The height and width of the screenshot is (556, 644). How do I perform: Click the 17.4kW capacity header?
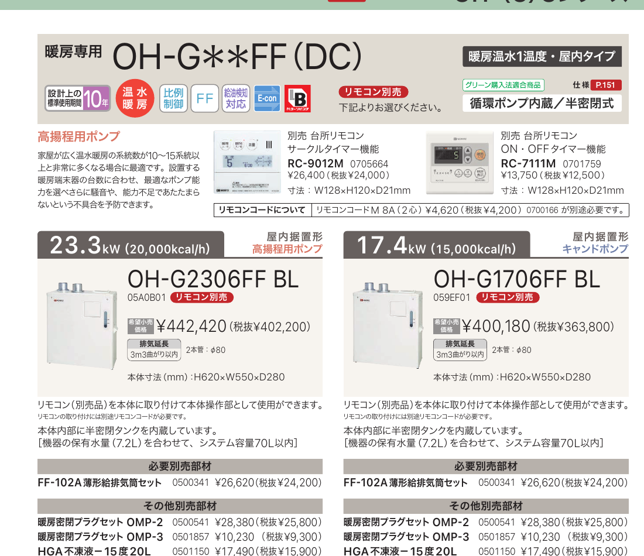pyautogui.click(x=437, y=245)
